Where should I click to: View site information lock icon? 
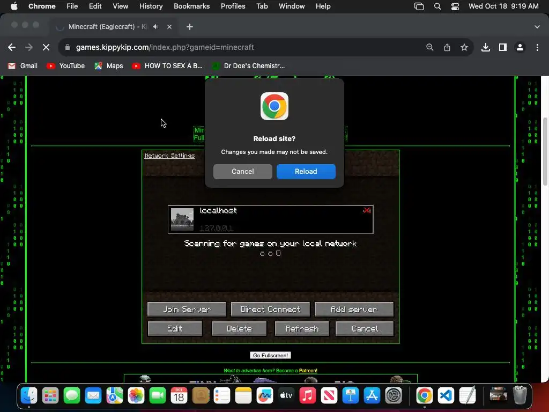pyautogui.click(x=68, y=47)
